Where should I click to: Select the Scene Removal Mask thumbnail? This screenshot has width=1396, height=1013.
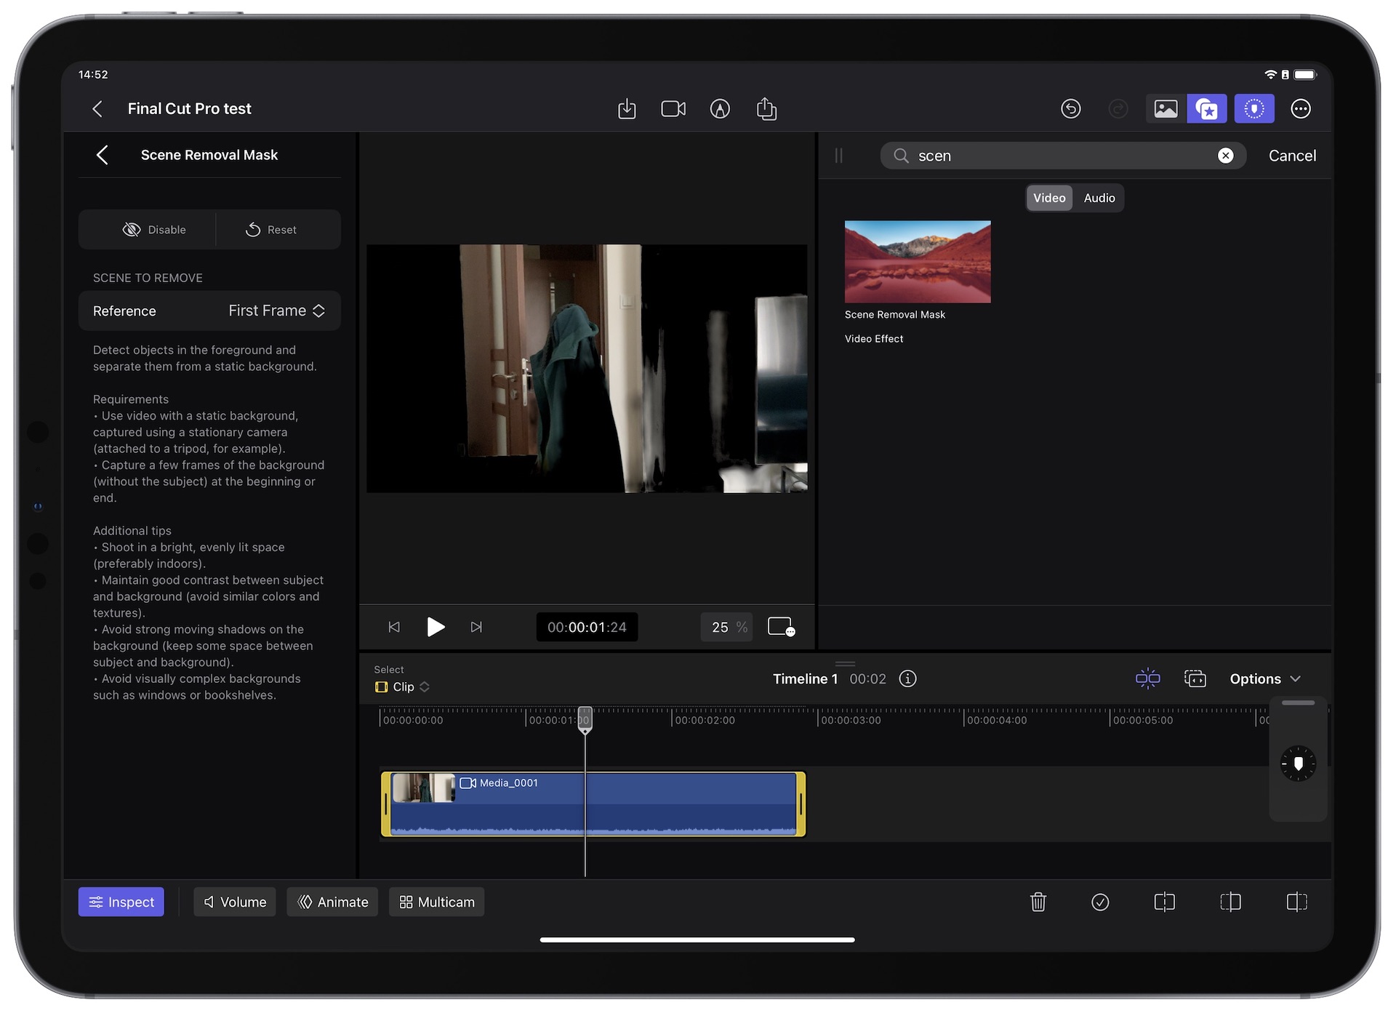[918, 262]
